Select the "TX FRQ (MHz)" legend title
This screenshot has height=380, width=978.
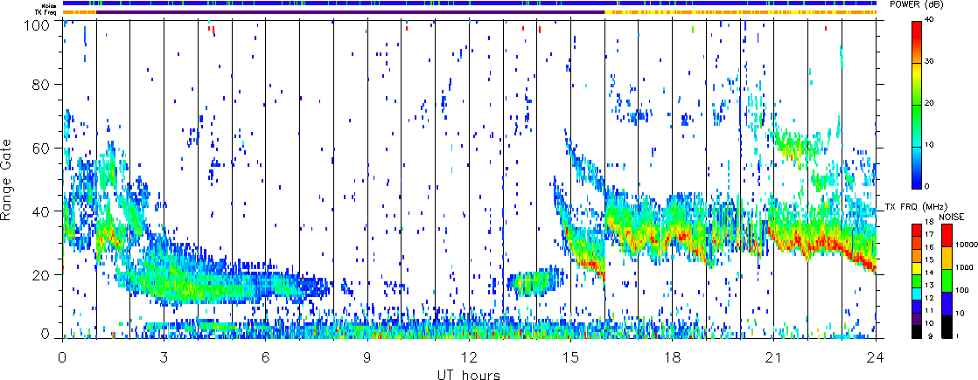pos(916,206)
